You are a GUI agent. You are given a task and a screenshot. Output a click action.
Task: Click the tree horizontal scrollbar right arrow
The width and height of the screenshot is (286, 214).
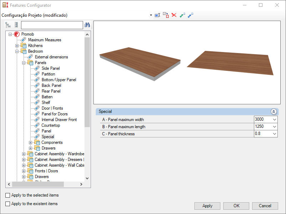[x=81, y=184]
